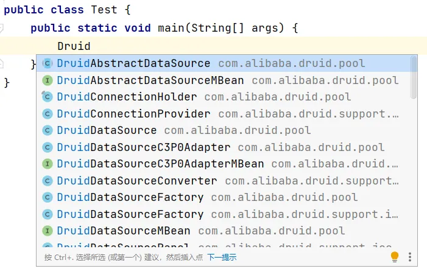Place cursor after typed Druid text
This screenshot has height=274, width=427.
(x=91, y=46)
